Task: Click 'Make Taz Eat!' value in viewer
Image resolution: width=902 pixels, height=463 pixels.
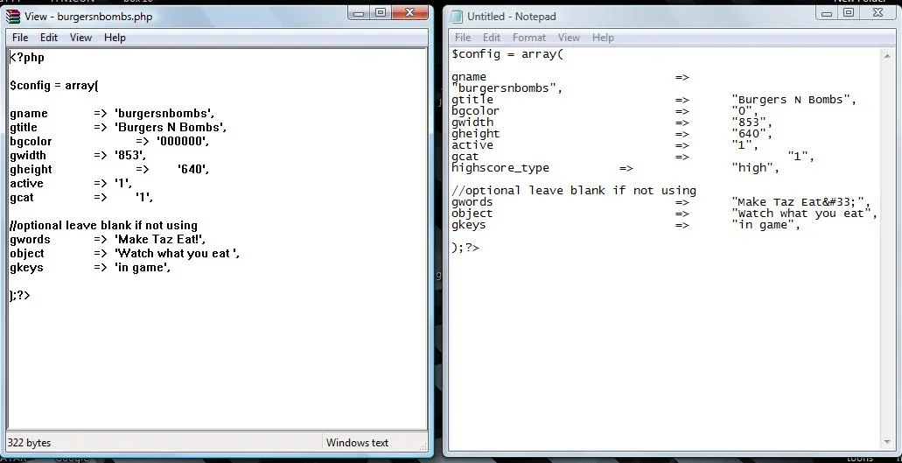Action: coord(159,239)
